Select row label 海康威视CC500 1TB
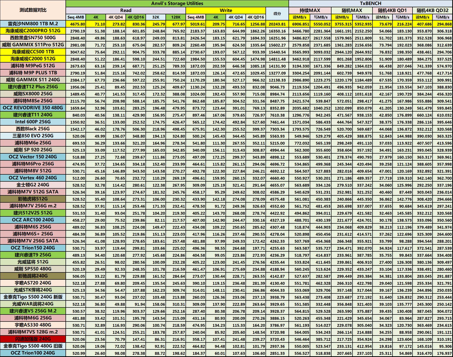 click(x=33, y=52)
